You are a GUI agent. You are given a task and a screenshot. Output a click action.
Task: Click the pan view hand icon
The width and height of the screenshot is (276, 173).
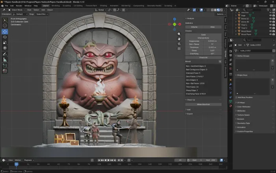[x=179, y=39]
